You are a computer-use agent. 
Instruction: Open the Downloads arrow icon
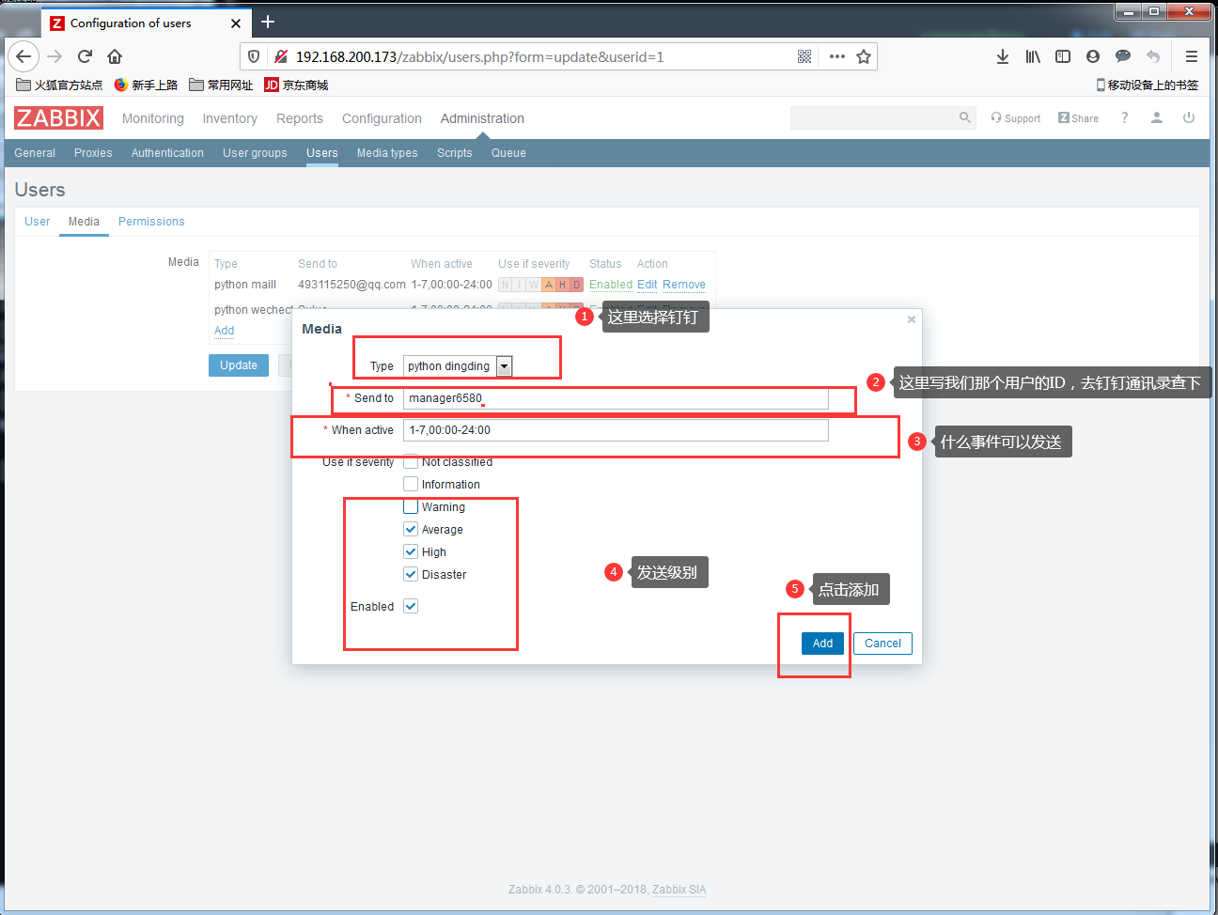(1003, 56)
